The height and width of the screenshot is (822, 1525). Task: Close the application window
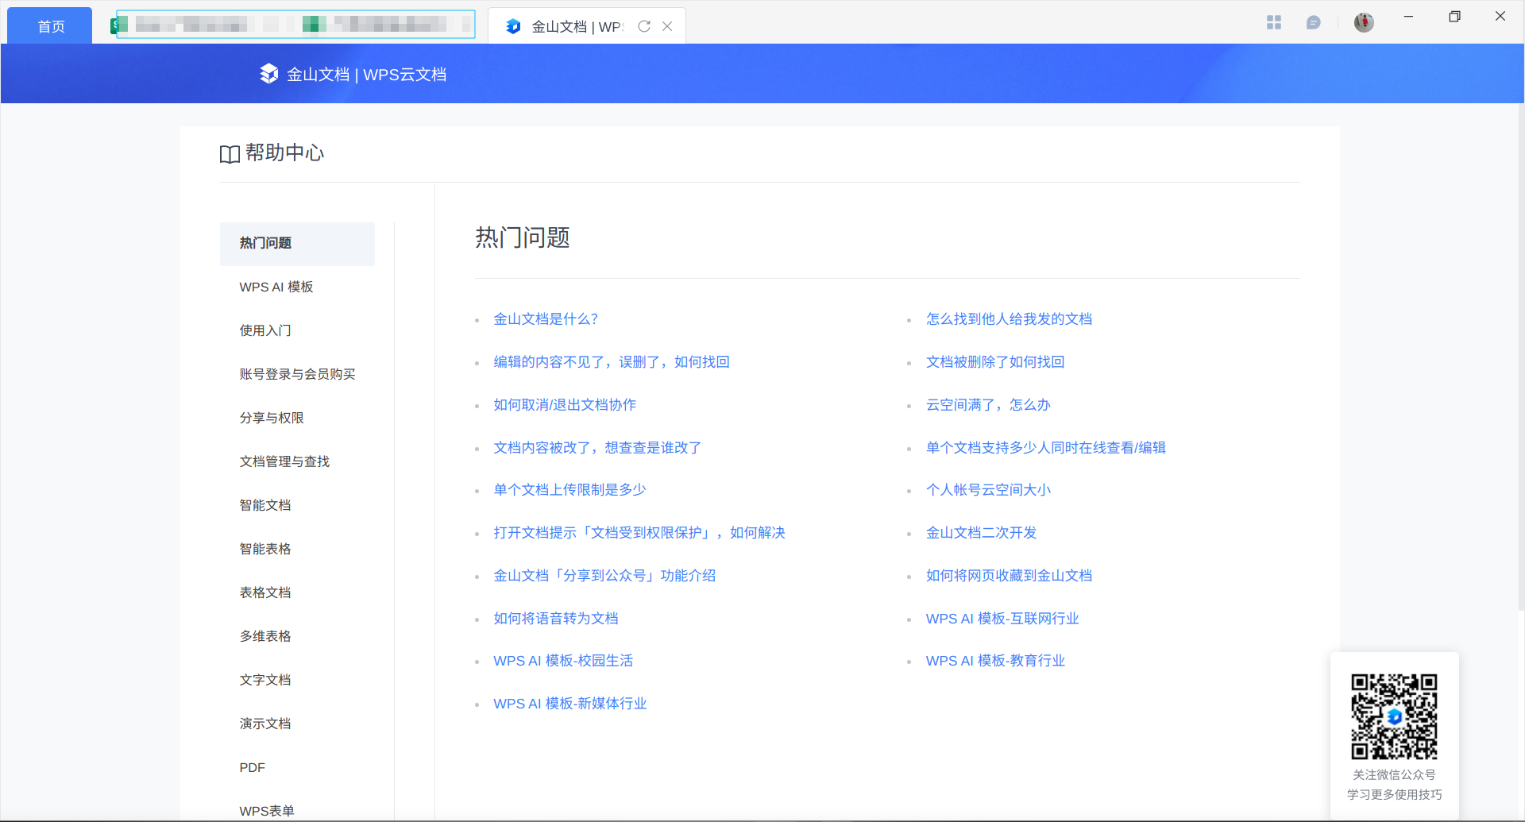[1500, 16]
